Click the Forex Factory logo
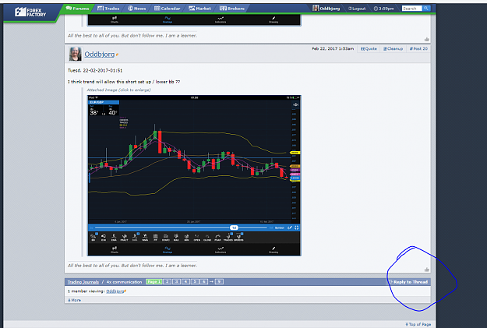This screenshot has width=487, height=328. [x=30, y=12]
